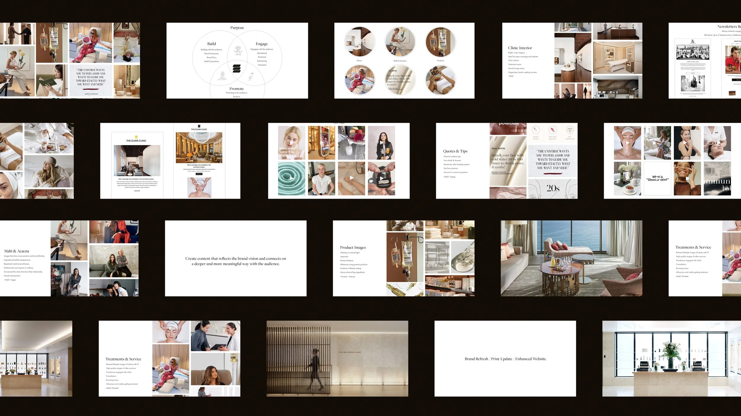Click the black Elixir Clinic logo icon
Screen dimensions: 741x416
[199, 126]
